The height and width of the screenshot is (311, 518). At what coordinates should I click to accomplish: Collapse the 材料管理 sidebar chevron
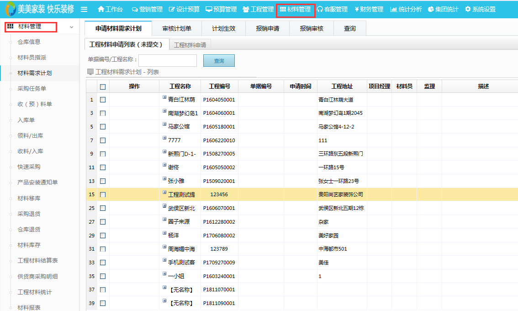(x=71, y=27)
